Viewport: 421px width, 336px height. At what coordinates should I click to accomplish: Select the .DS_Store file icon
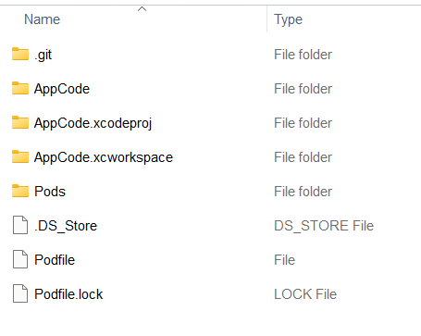point(20,225)
